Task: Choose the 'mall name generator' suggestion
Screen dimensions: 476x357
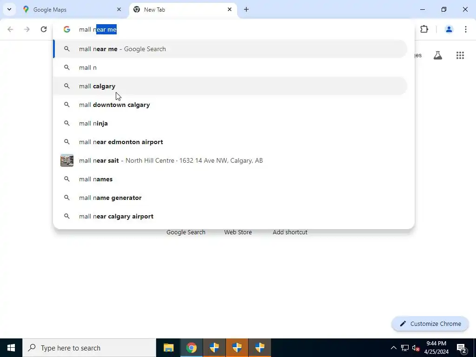Action: (x=231, y=198)
